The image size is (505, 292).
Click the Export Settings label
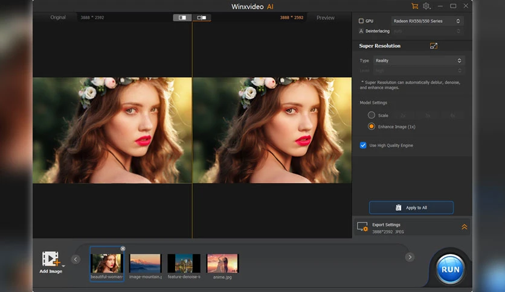(386, 225)
